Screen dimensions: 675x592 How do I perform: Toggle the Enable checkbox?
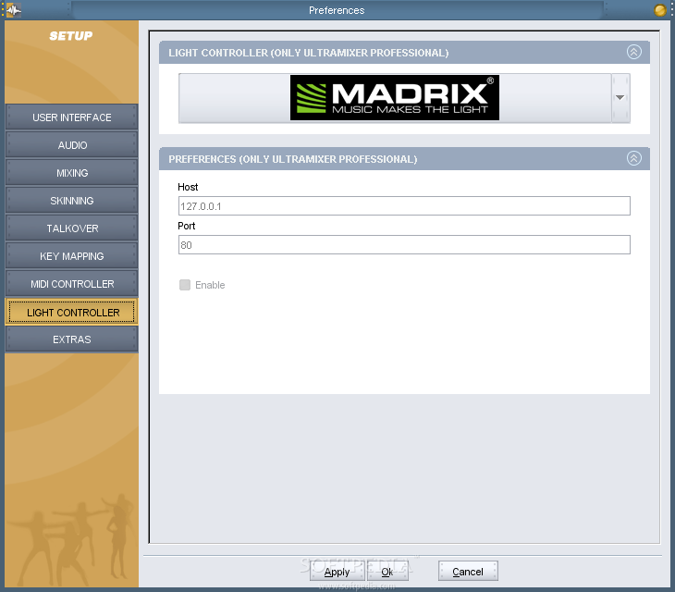coord(185,285)
